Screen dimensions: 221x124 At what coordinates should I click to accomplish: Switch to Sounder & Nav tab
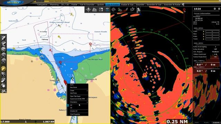pos(154,4)
